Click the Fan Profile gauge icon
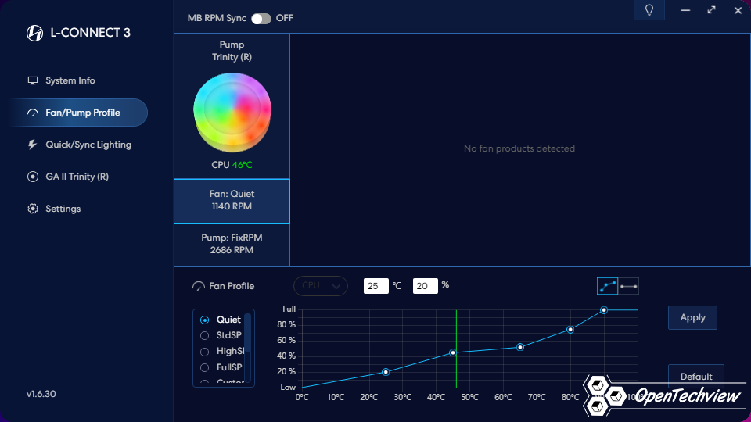The width and height of the screenshot is (751, 422). pos(198,286)
